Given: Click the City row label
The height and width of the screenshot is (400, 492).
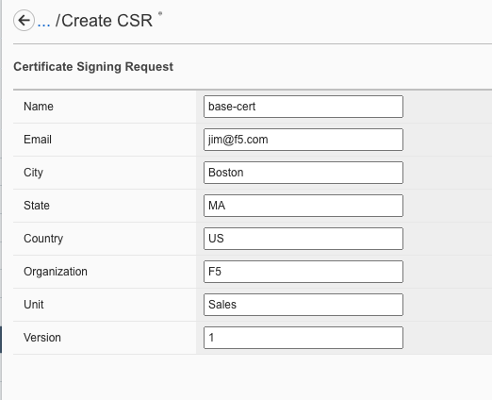Looking at the screenshot, I should click(33, 173).
